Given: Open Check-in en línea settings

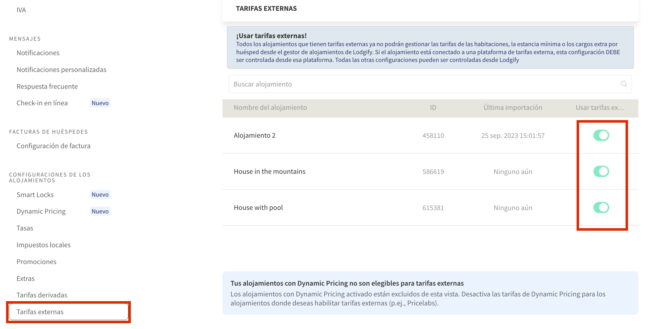Looking at the screenshot, I should tap(42, 103).
